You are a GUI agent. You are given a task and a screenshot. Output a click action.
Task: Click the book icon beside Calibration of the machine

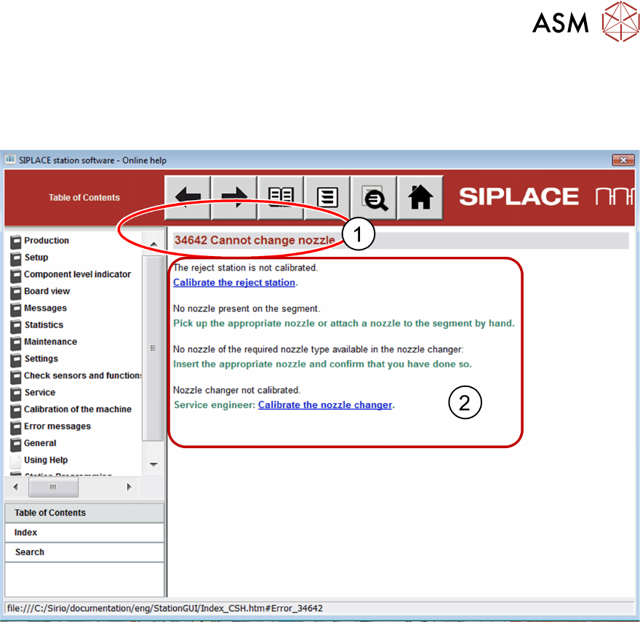(x=15, y=410)
